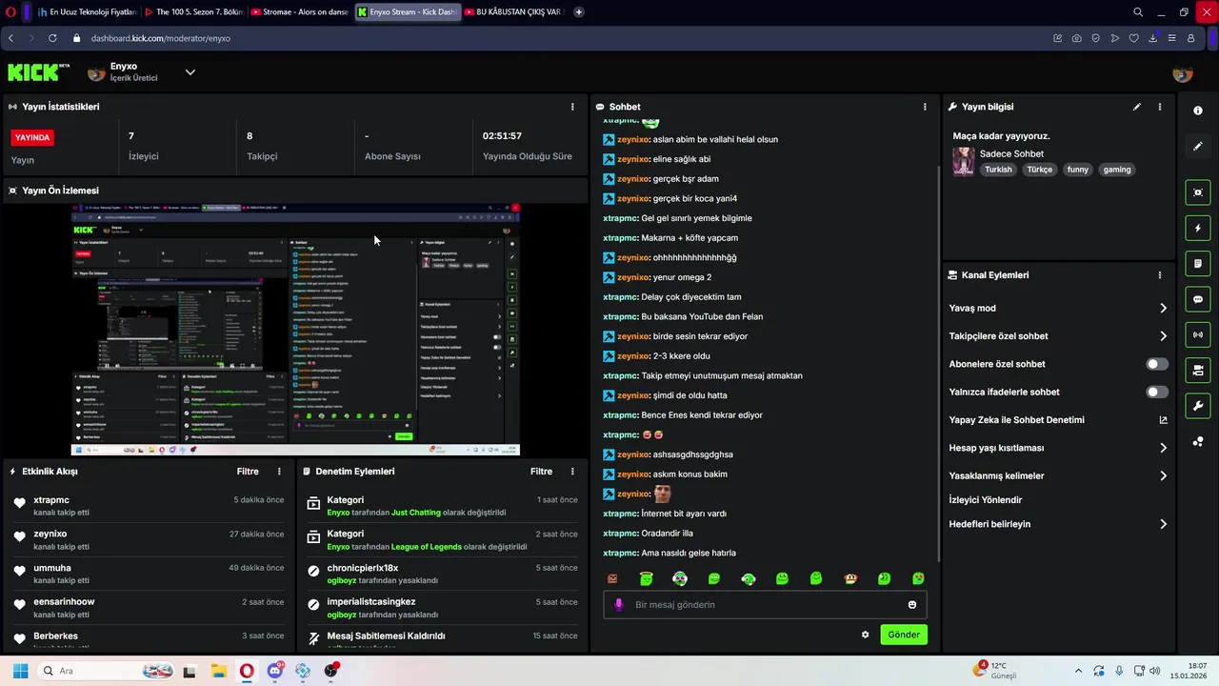Toggle the wrench stream info sidebar icon
This screenshot has width=1219, height=686.
click(x=1198, y=406)
